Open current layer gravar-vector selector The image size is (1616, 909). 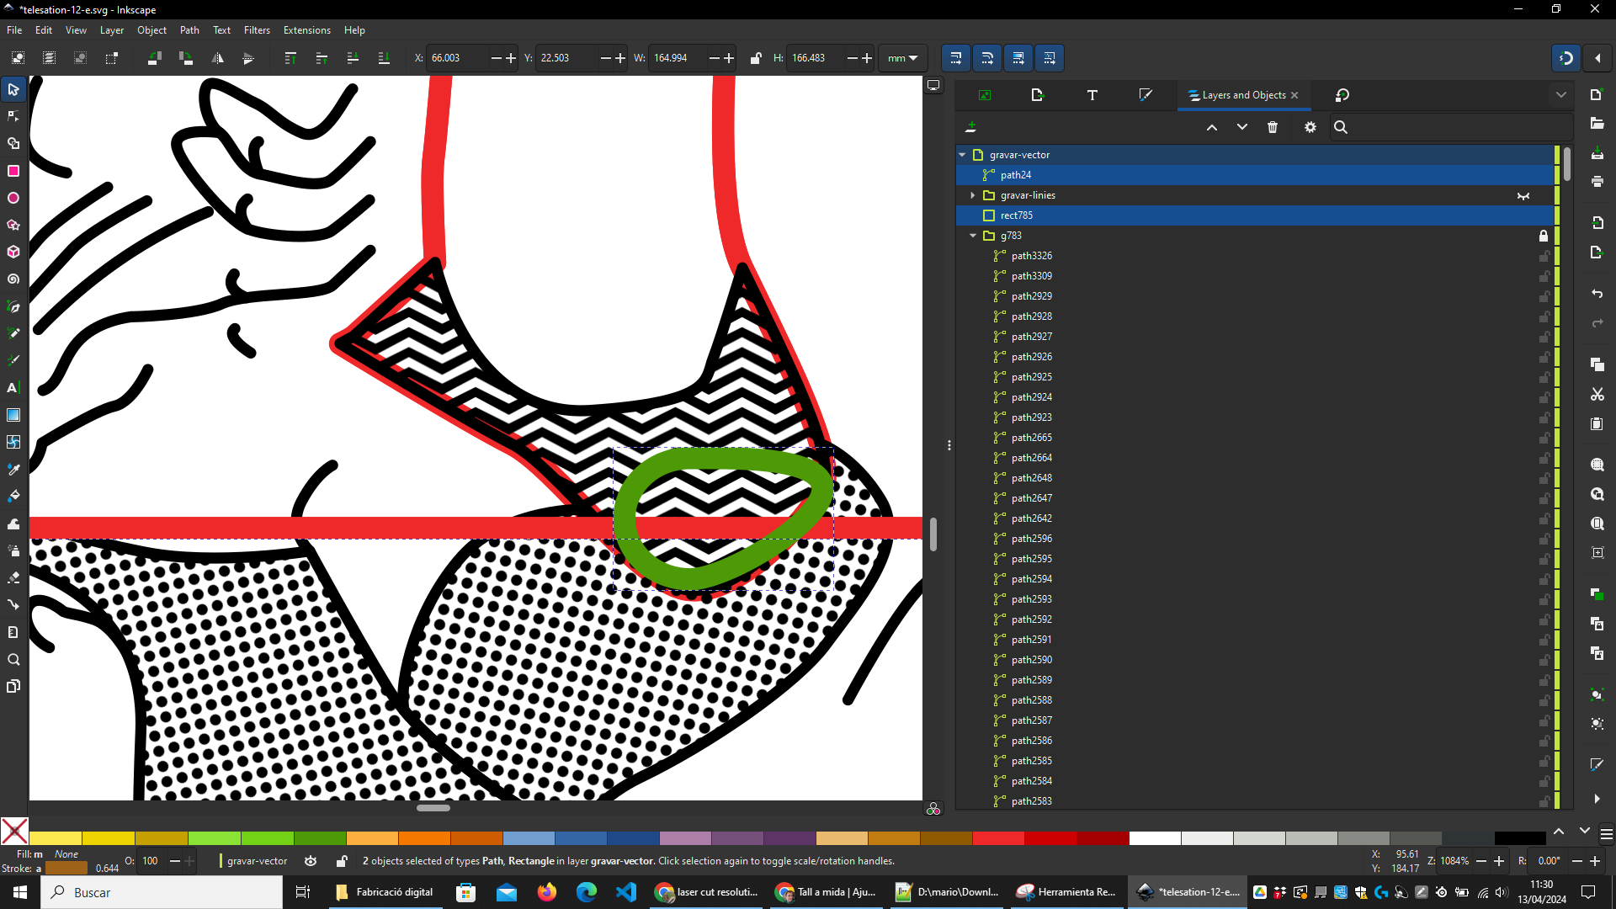point(255,861)
